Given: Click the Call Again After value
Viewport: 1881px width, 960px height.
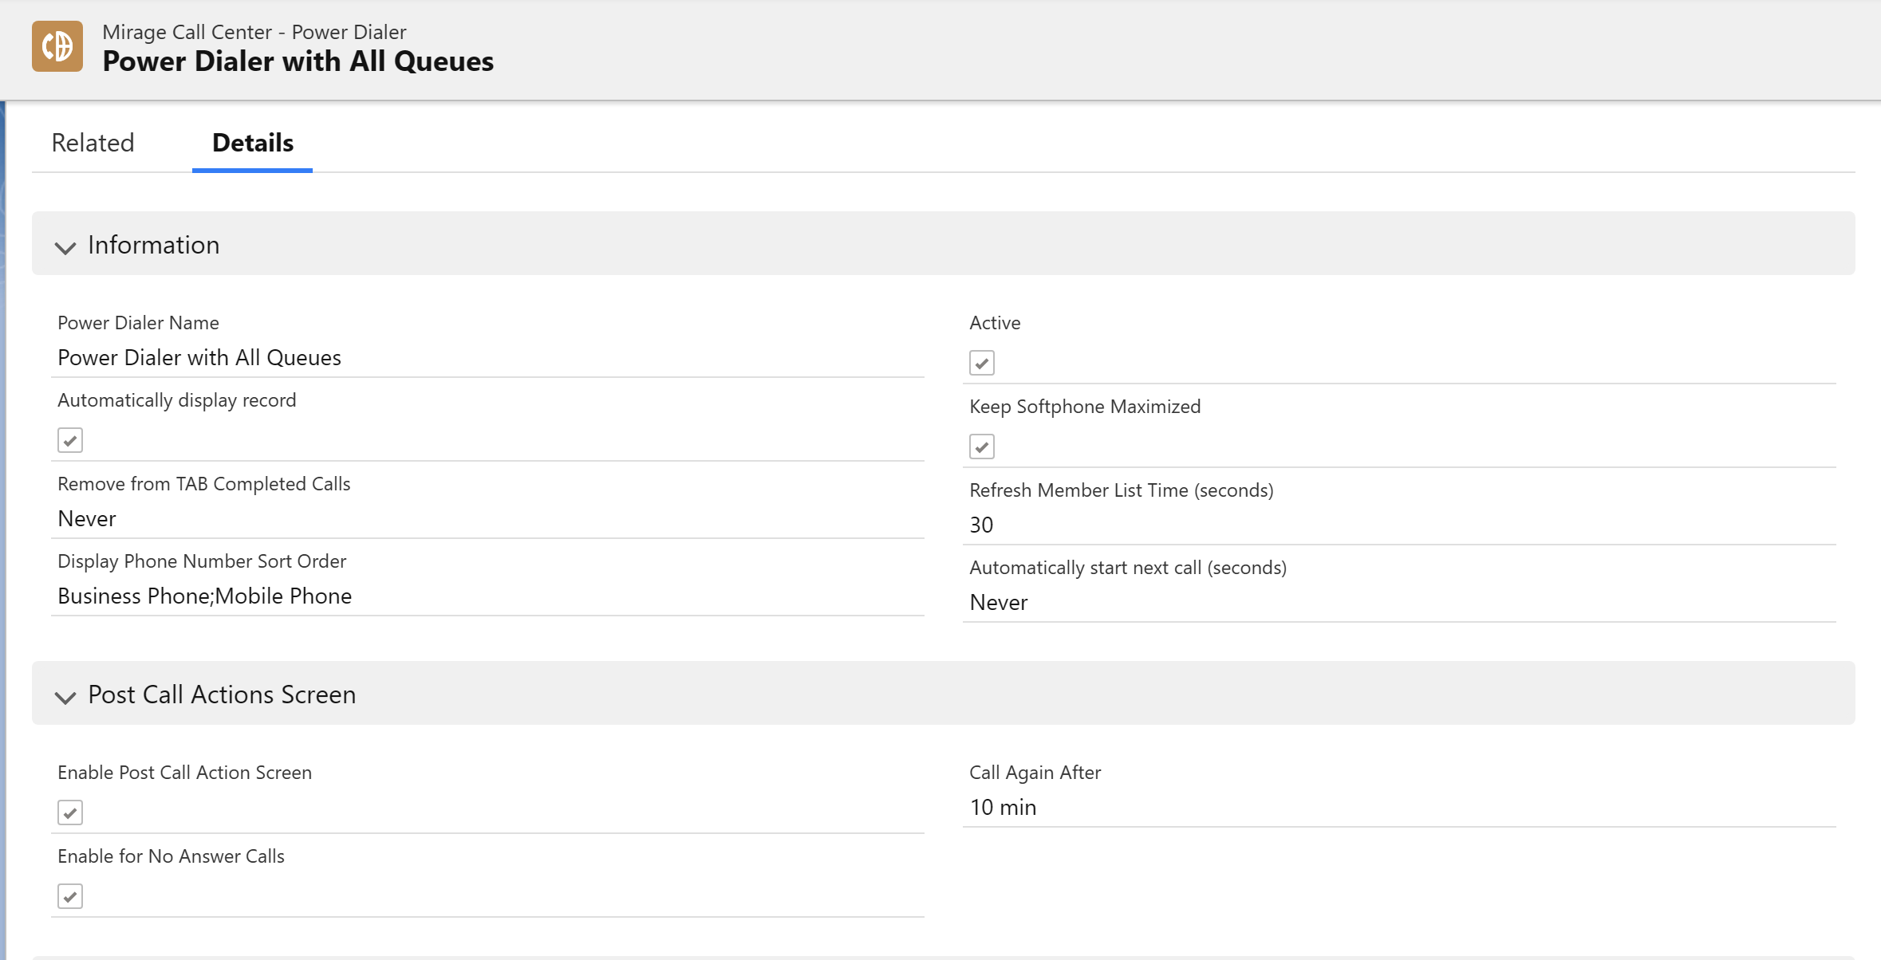Looking at the screenshot, I should [1004, 807].
